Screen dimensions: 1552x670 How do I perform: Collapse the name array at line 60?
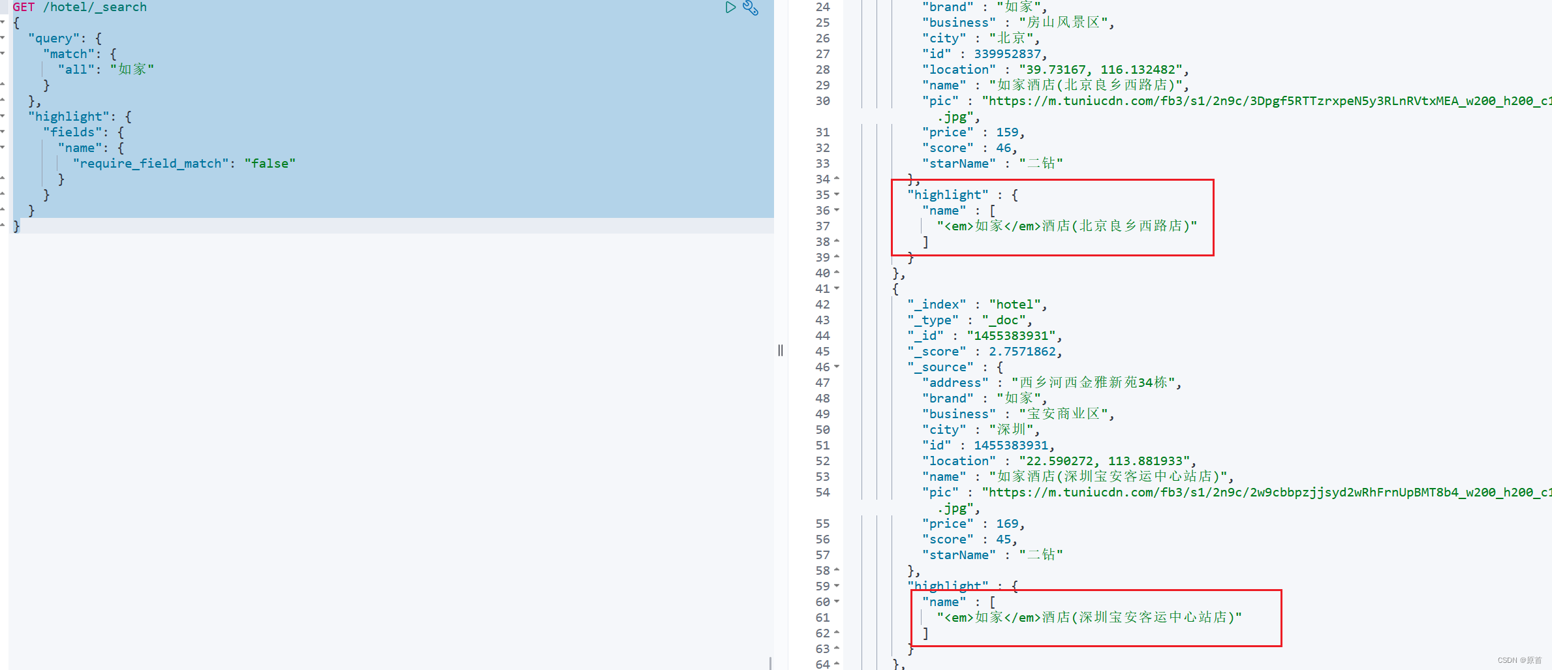click(837, 601)
